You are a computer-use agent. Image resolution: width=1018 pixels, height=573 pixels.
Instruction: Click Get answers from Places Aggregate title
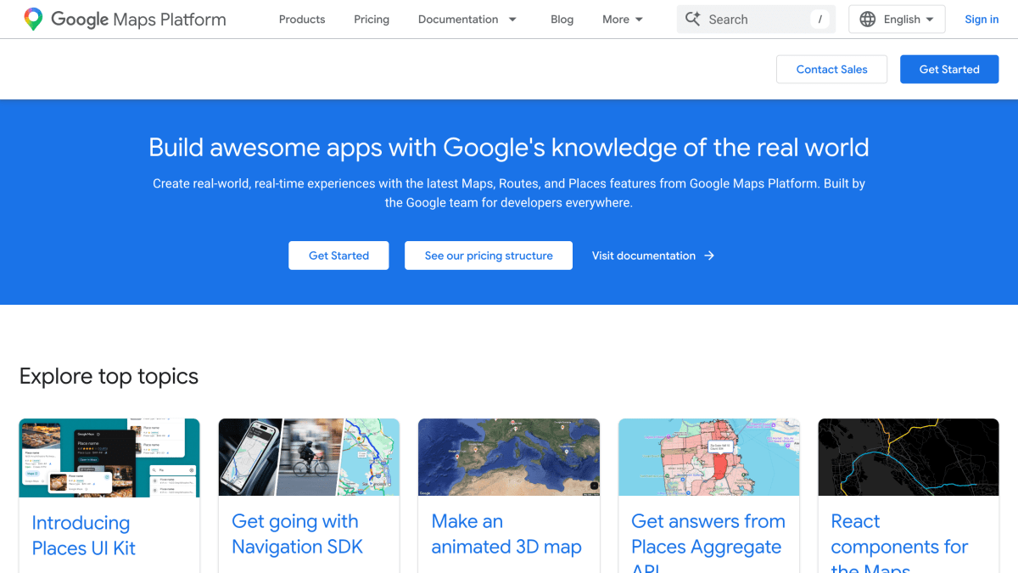pyautogui.click(x=708, y=542)
